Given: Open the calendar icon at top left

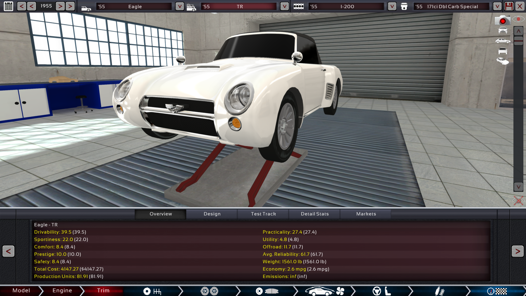Looking at the screenshot, I should 8,6.
